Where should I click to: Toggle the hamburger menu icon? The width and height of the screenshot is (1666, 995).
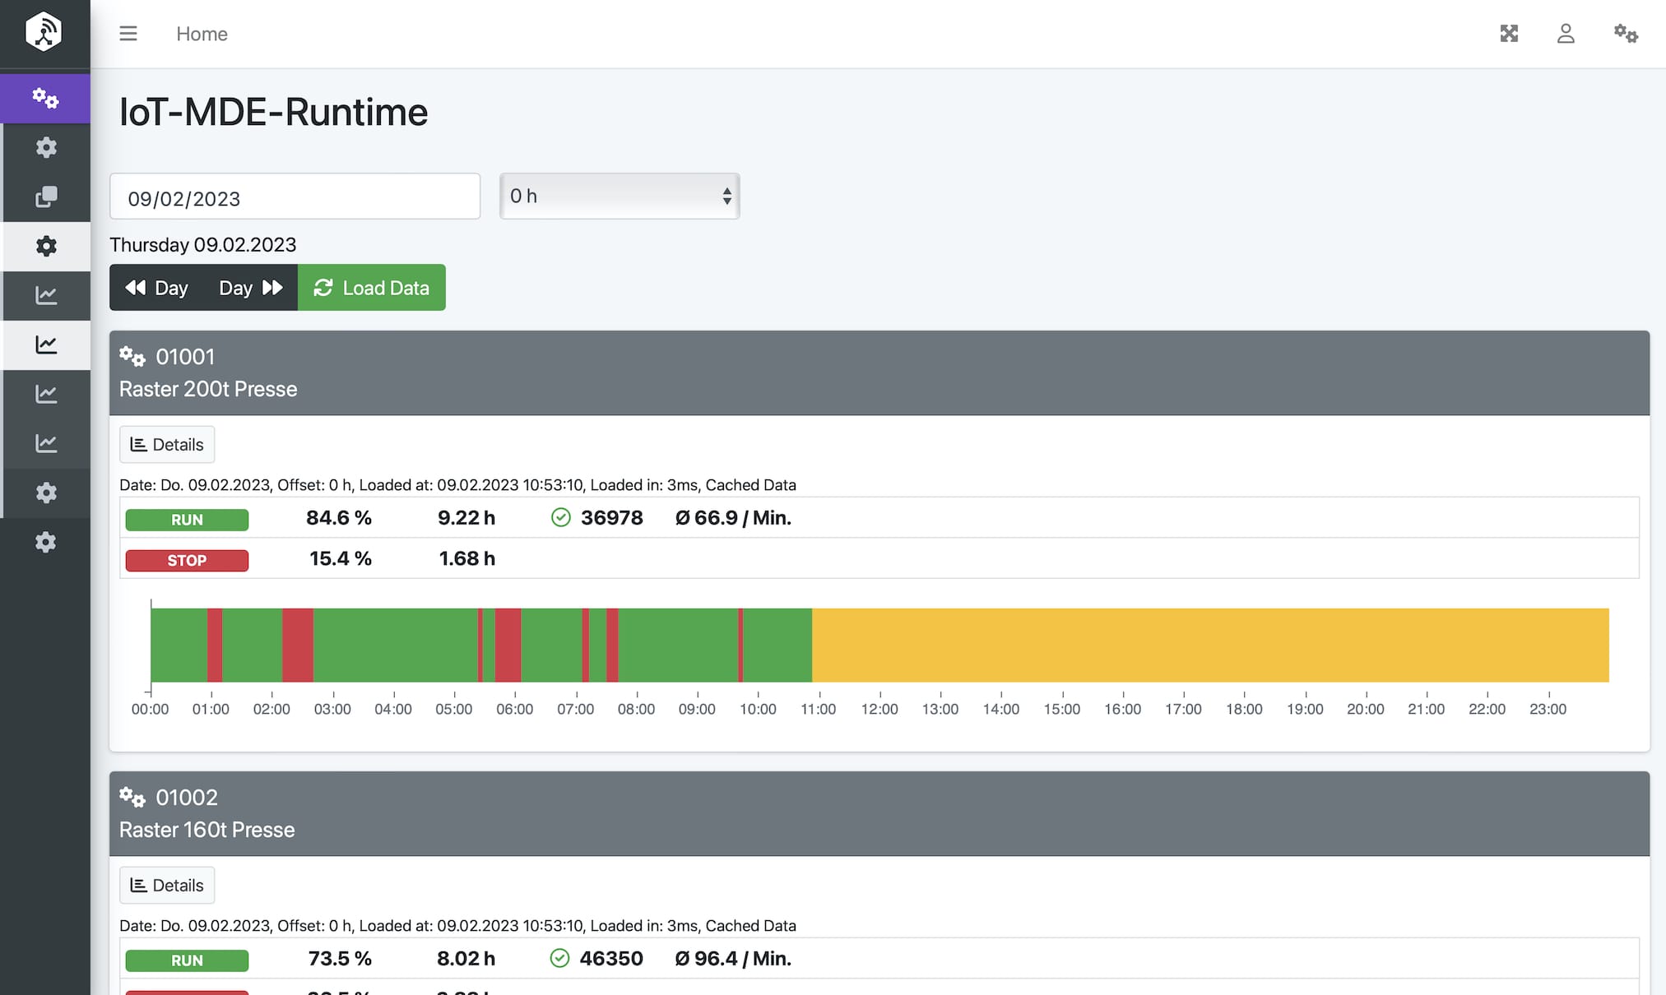(128, 34)
